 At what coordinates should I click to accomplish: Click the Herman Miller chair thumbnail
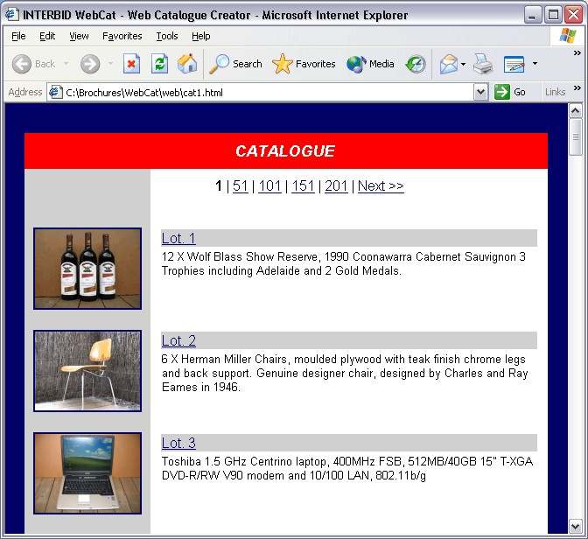pyautogui.click(x=87, y=371)
